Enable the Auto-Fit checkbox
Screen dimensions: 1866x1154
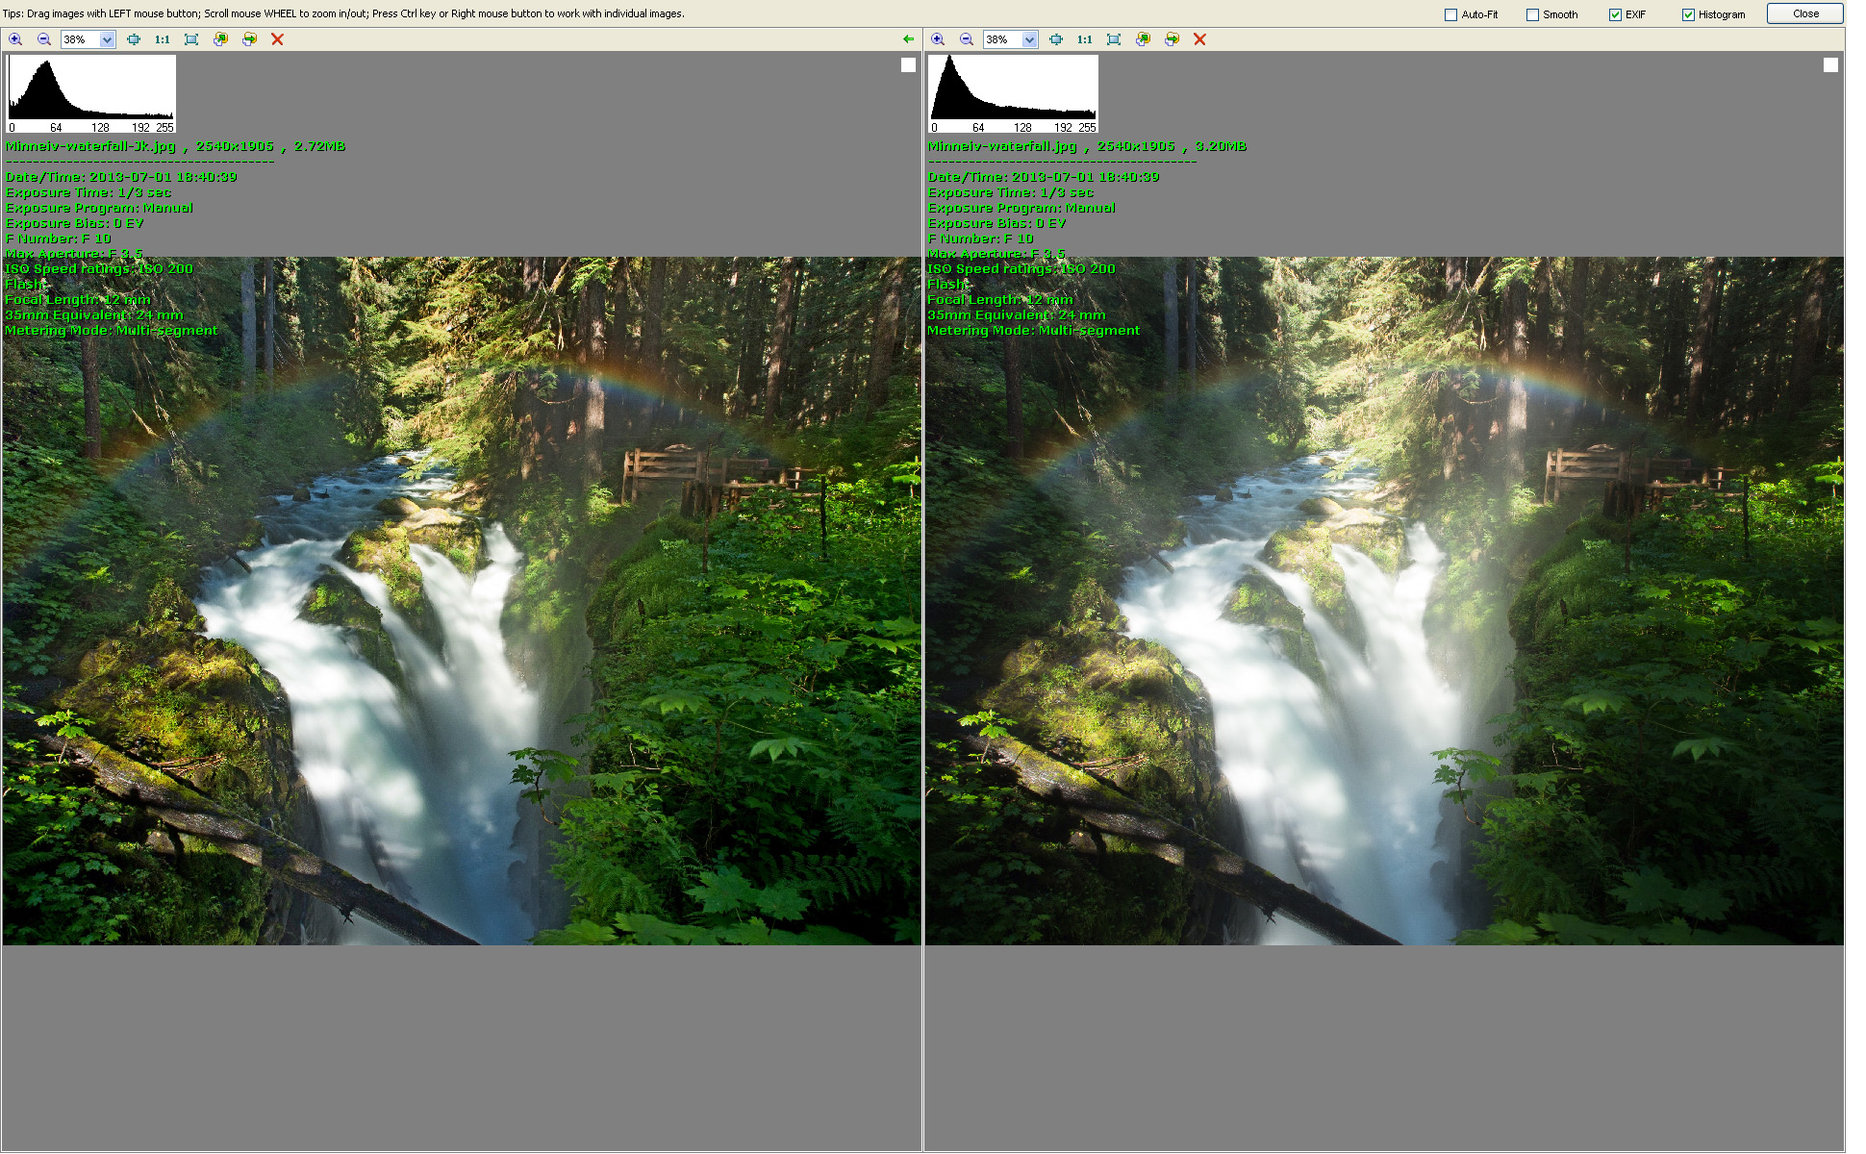click(x=1450, y=14)
